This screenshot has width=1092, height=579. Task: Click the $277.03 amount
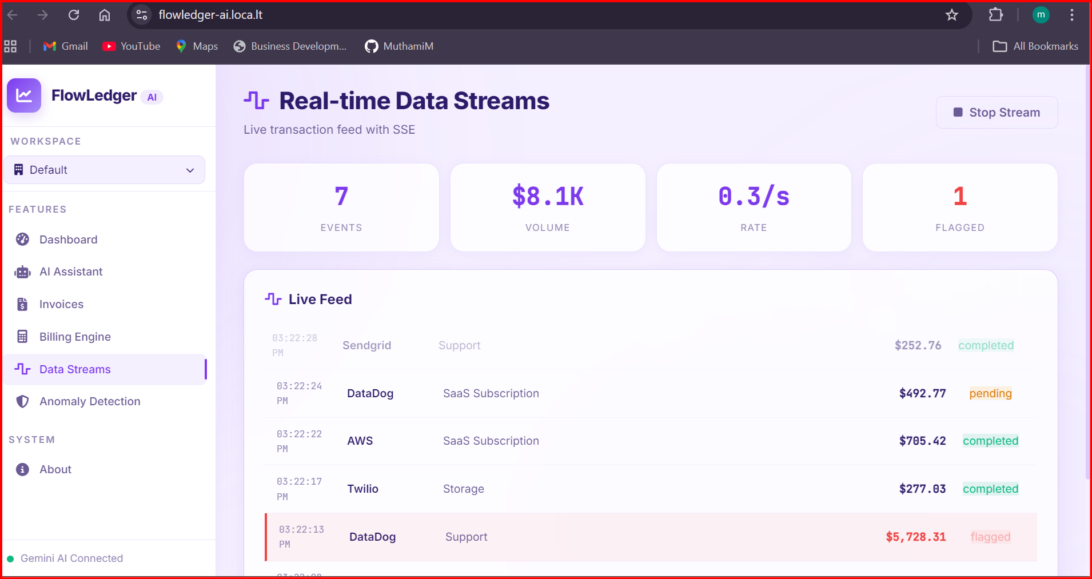(923, 489)
